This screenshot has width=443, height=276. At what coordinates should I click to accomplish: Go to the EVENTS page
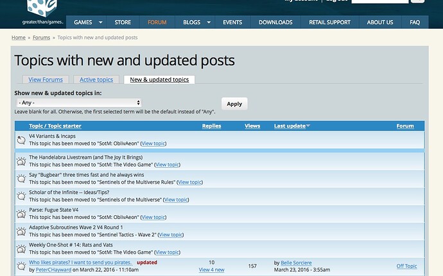[232, 22]
